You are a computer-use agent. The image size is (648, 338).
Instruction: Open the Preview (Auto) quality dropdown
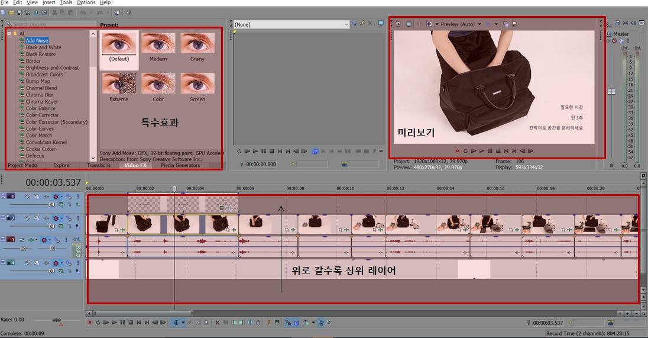479,24
